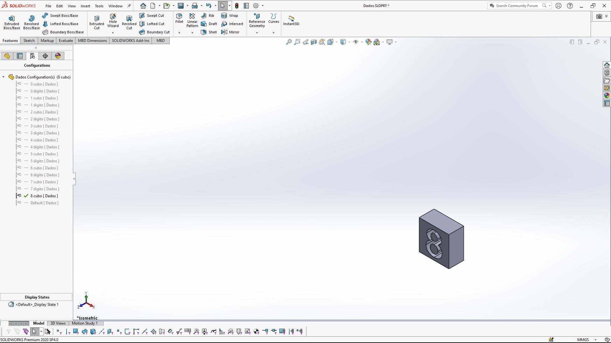The image size is (611, 343).
Task: Collapse the Dados Configuration(s) tree
Action: (x=4, y=77)
